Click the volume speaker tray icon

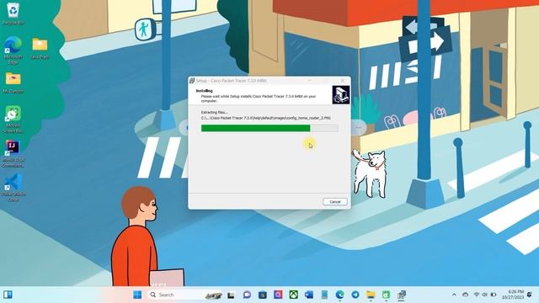tap(485, 295)
